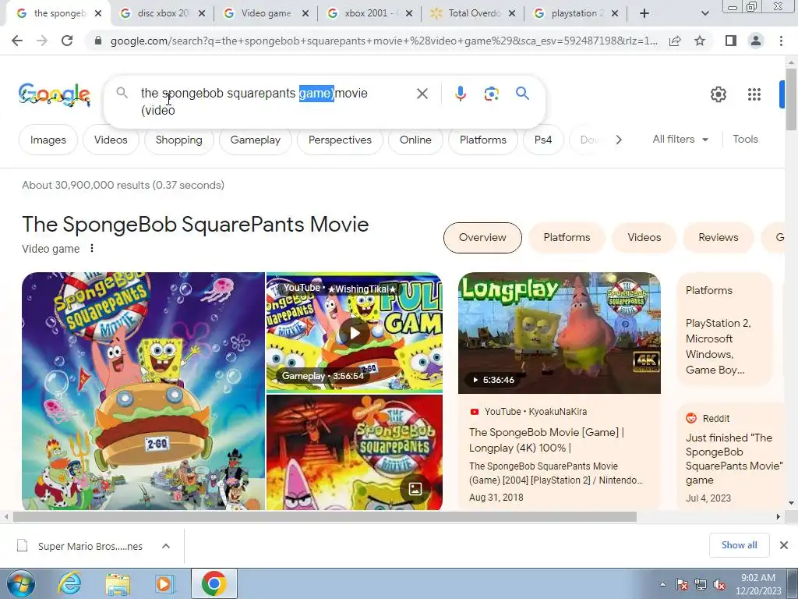Select the Videos panel tab
Screen dimensions: 798x599
644,237
